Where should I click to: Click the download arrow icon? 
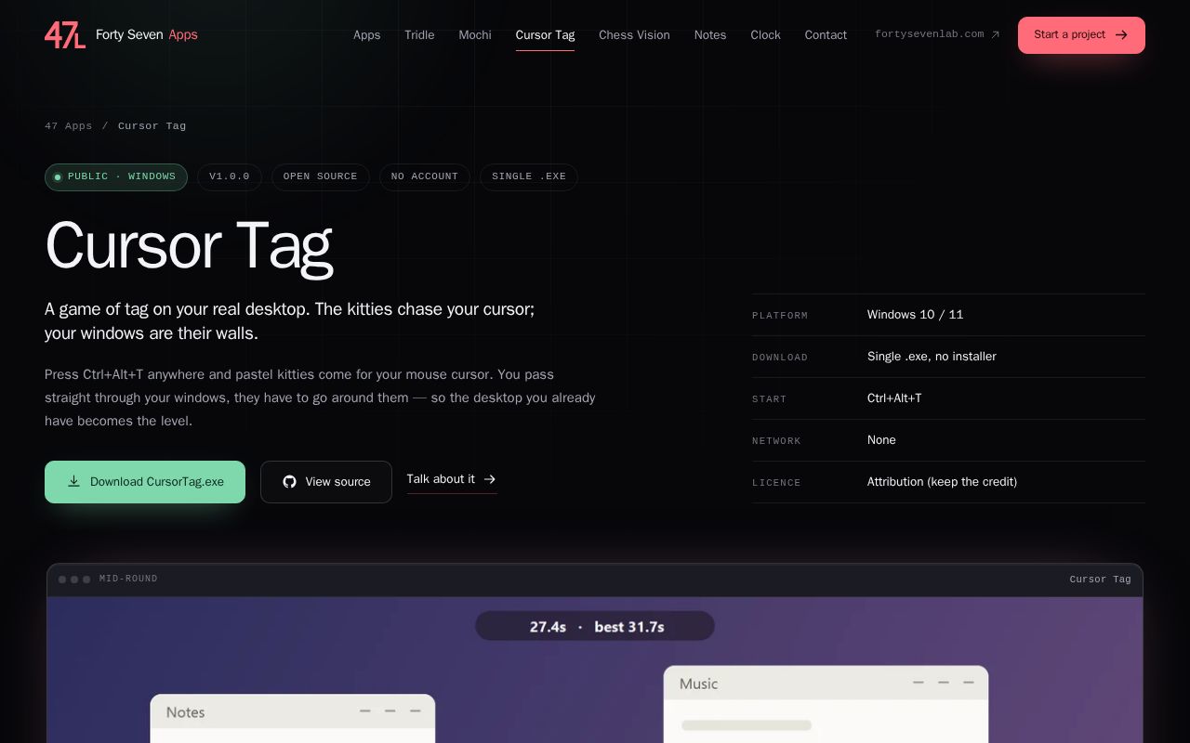[74, 481]
